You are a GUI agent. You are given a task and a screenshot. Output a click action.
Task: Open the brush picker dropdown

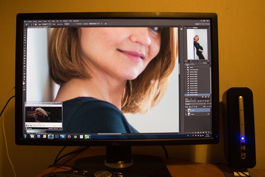31,24
